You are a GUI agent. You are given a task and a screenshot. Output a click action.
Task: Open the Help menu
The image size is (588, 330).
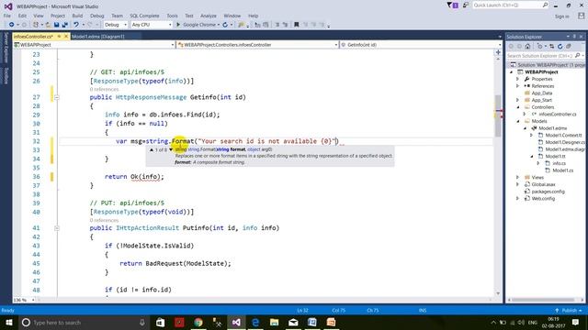point(254,16)
